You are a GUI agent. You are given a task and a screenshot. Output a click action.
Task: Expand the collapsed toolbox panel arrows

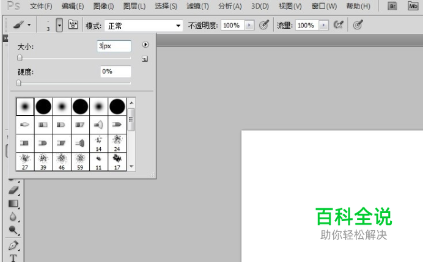(x=6, y=38)
